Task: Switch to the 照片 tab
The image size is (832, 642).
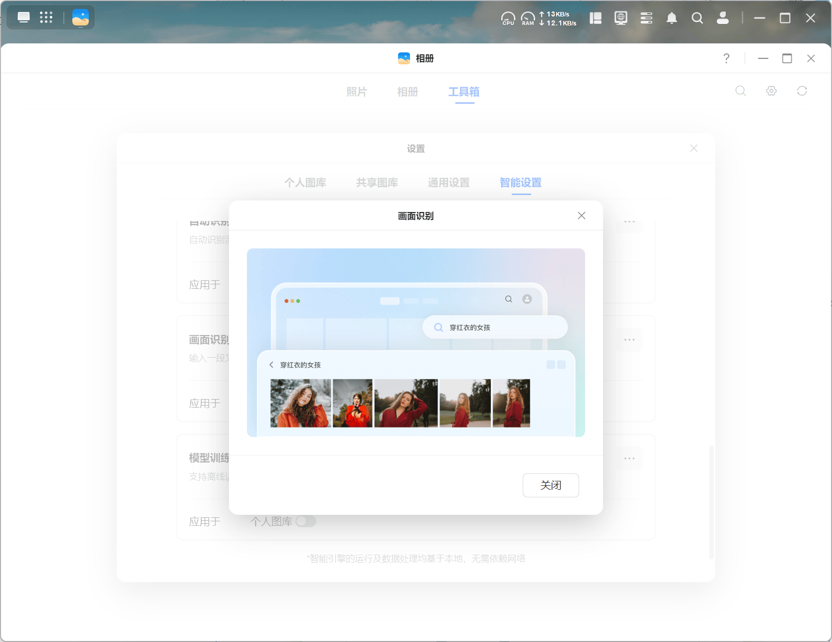Action: pyautogui.click(x=357, y=92)
